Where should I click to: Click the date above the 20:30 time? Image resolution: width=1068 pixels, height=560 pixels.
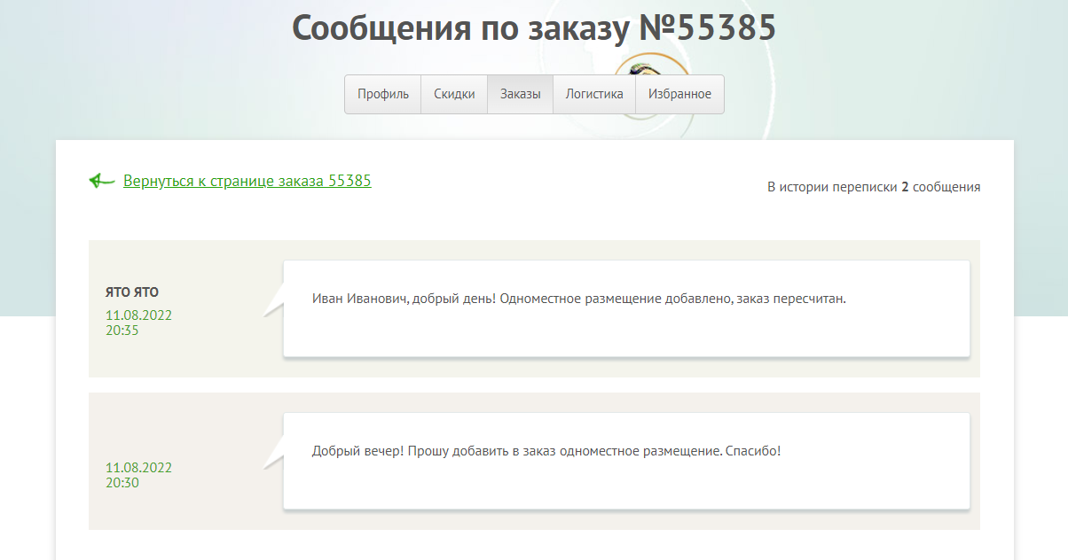(138, 468)
